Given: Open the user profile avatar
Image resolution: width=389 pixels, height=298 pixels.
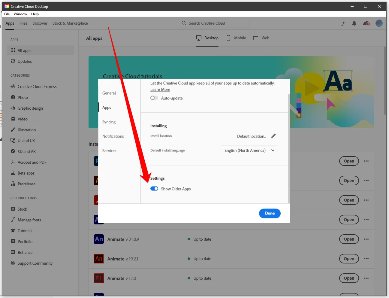Looking at the screenshot, I should click(x=379, y=23).
